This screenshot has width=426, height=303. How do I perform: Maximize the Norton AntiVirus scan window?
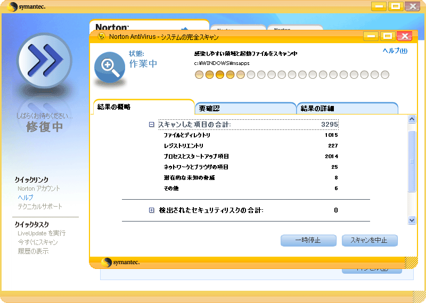click(388, 36)
